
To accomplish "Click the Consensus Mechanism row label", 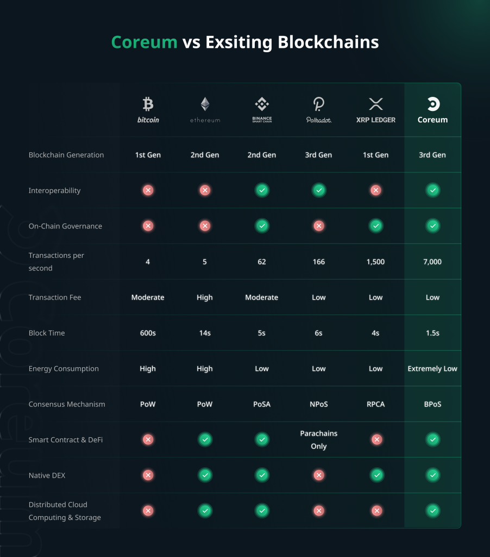I will (x=67, y=404).
